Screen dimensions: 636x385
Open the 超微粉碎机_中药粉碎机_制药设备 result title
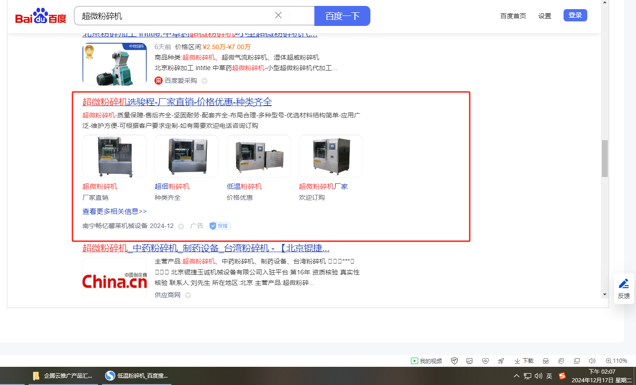tap(206, 248)
